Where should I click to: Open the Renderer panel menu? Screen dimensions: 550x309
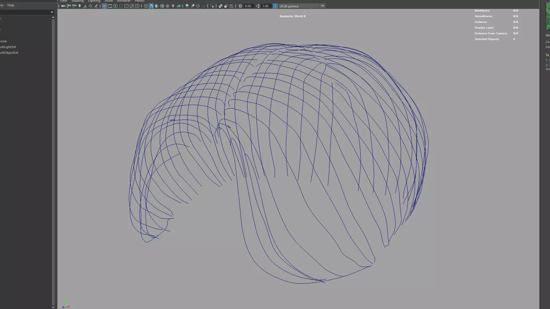(124, 1)
